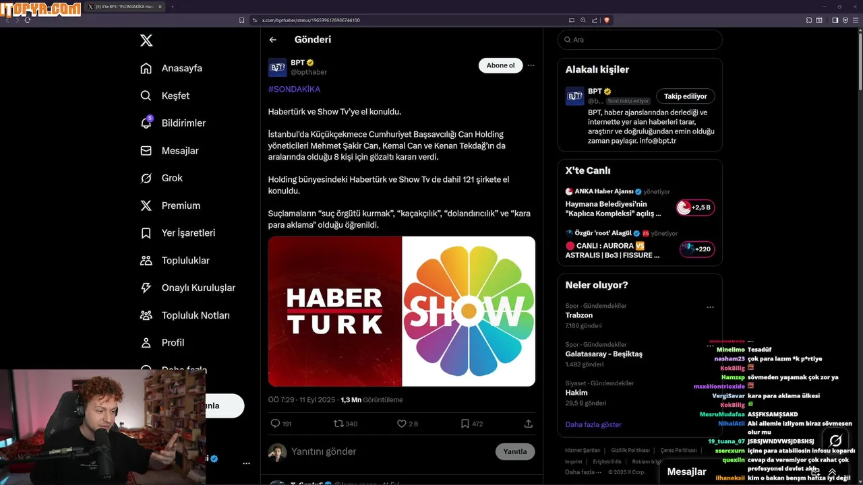Click the Yanıtla reply button
Screen dimensions: 863x485
point(515,451)
